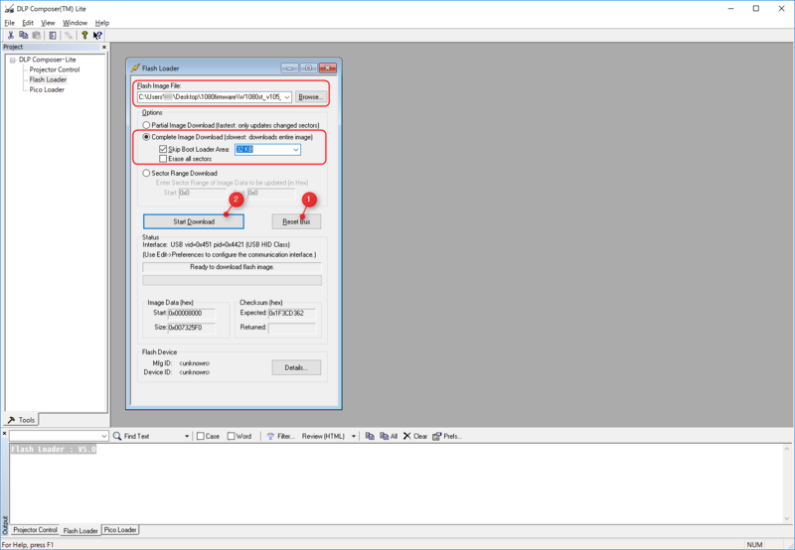Click the Tools hammer tab
This screenshot has width=795, height=550.
click(x=21, y=420)
